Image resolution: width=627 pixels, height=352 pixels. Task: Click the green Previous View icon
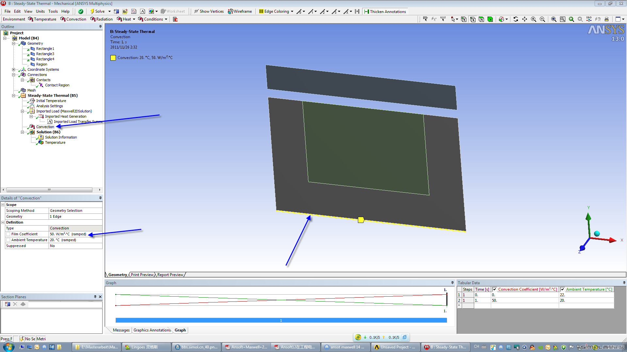(571, 19)
